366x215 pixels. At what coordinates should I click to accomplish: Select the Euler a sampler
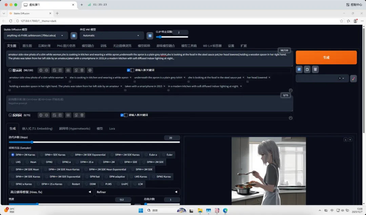click(151, 155)
